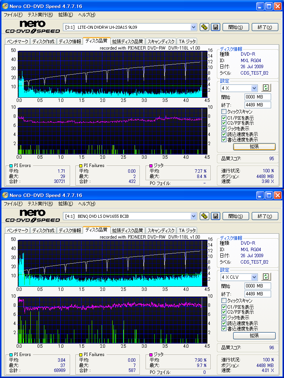Click the quality score value 96

coord(271,348)
